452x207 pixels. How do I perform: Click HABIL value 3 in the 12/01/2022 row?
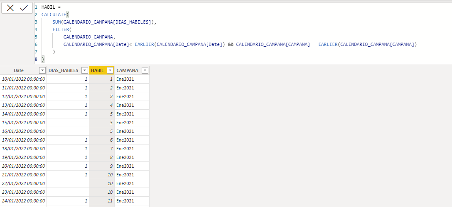coord(102,96)
